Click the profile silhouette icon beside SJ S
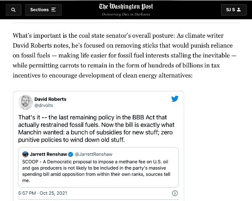Viewport: 252px width, 201px height. pos(239,10)
